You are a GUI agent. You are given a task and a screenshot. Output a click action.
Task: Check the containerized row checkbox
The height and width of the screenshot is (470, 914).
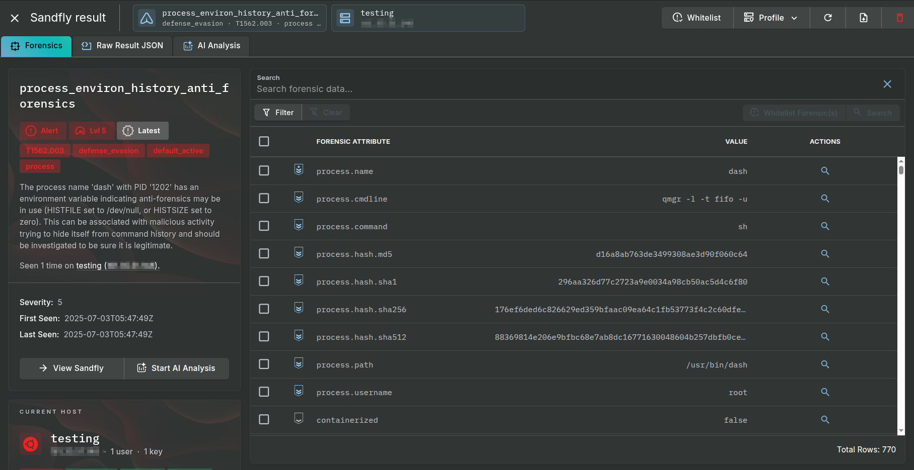pos(264,420)
